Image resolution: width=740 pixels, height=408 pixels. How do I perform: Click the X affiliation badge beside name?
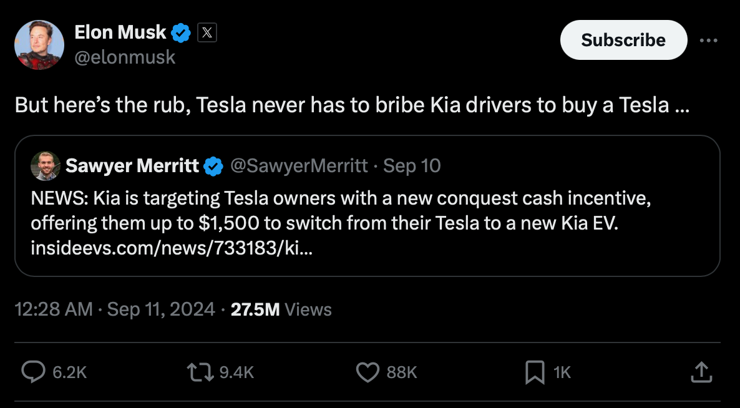(x=207, y=32)
